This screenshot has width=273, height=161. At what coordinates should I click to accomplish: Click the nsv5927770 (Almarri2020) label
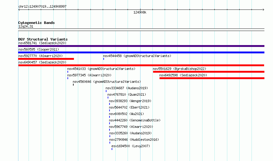click(x=40, y=56)
